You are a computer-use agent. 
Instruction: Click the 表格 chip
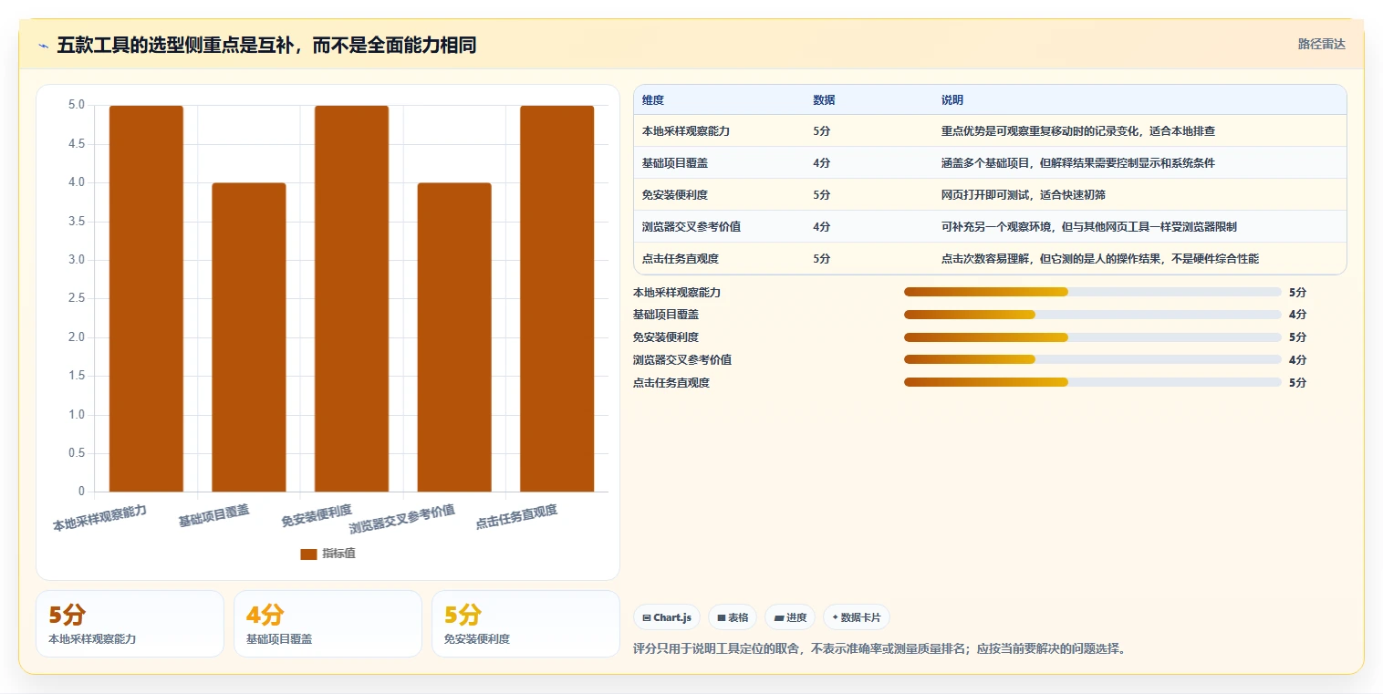733,617
